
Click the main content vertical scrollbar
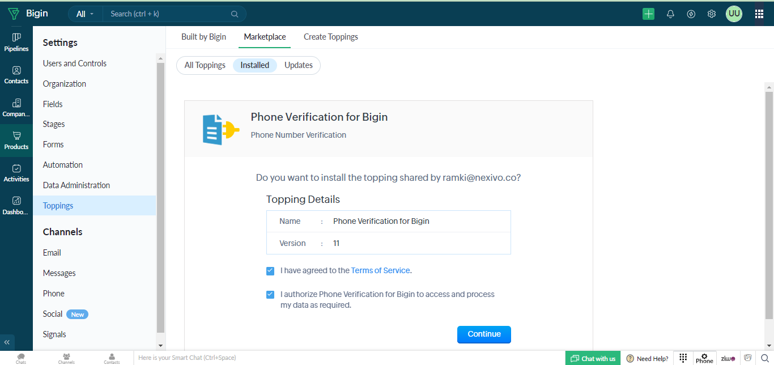coord(769,206)
